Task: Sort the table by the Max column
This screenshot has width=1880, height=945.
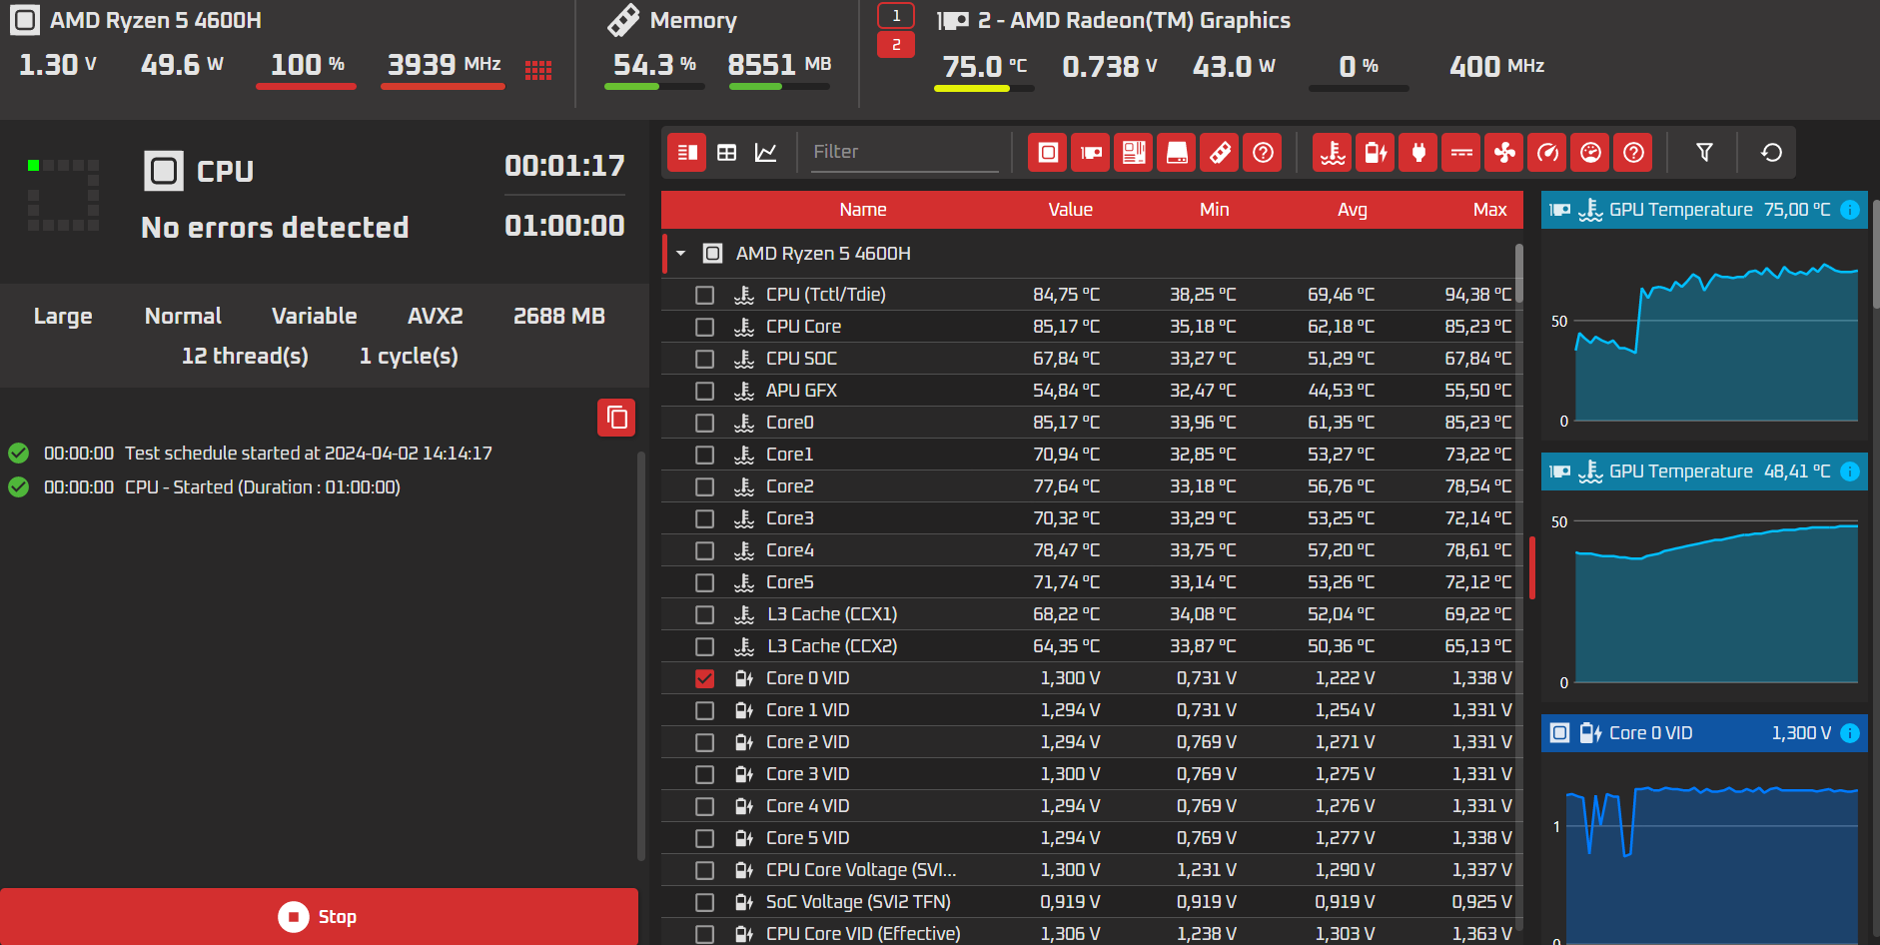Action: pyautogui.click(x=1489, y=210)
